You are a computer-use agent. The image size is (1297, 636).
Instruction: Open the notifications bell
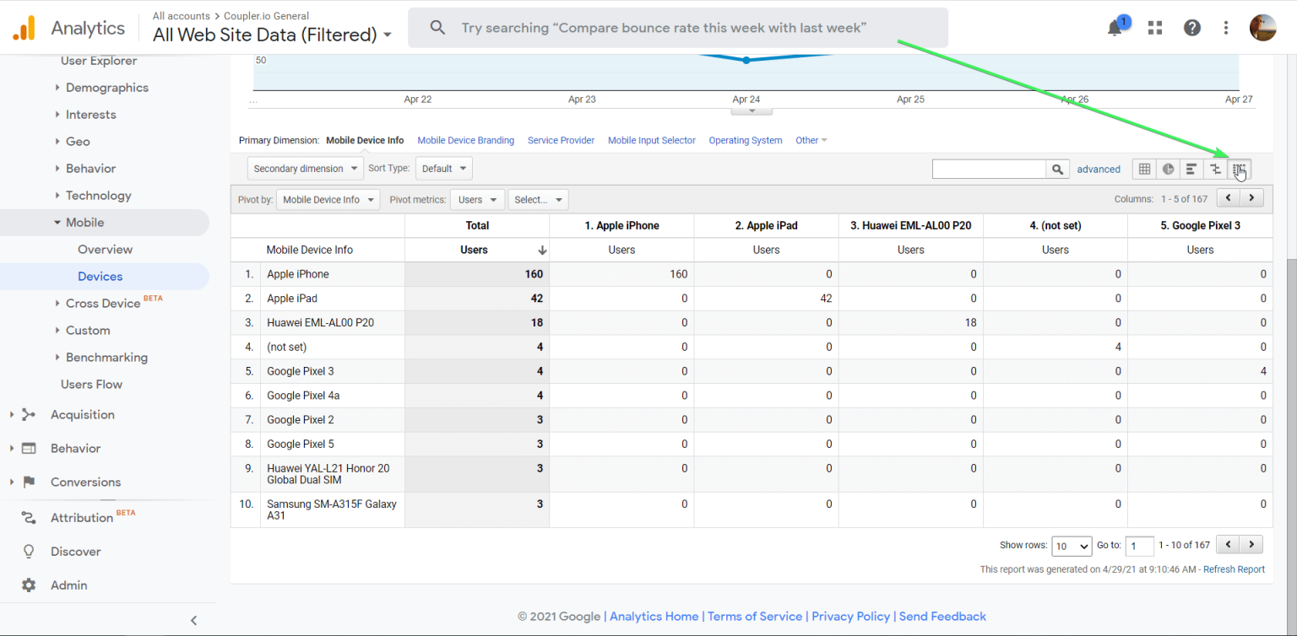click(1115, 27)
